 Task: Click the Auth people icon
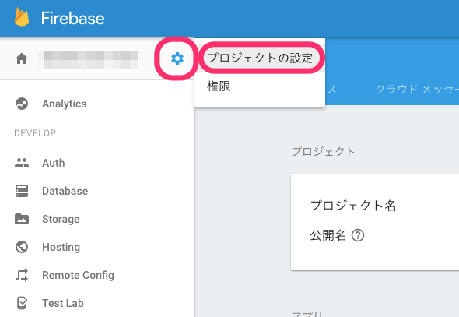[x=22, y=163]
